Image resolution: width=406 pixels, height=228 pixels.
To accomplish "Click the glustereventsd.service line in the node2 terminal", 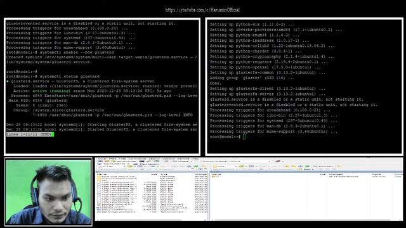I will coord(294,104).
